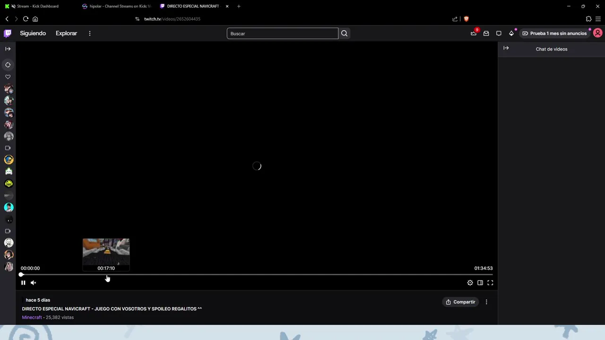Close the DIRECTO ESPECIAL NAVICRAFT tab

coord(227,6)
